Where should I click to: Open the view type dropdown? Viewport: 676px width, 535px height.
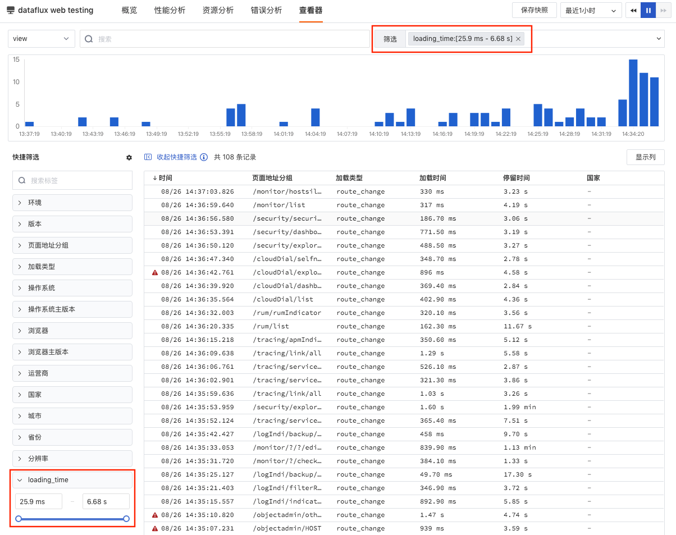pyautogui.click(x=42, y=39)
